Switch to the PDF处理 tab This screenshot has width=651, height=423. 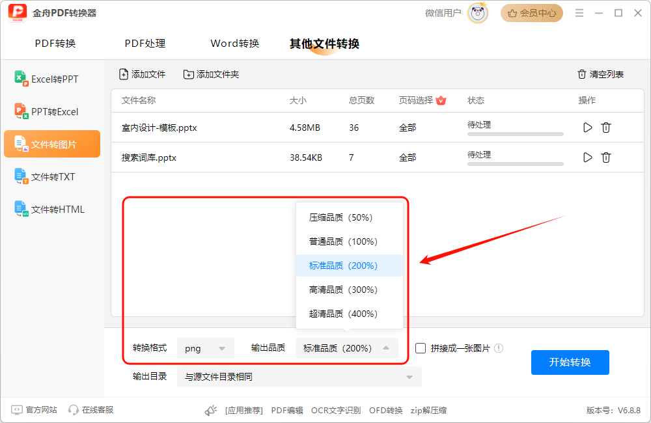coord(145,44)
